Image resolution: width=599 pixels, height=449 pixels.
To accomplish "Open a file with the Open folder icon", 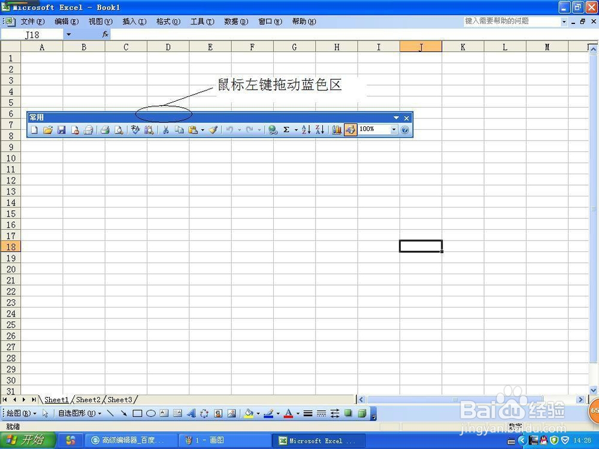I will point(48,130).
